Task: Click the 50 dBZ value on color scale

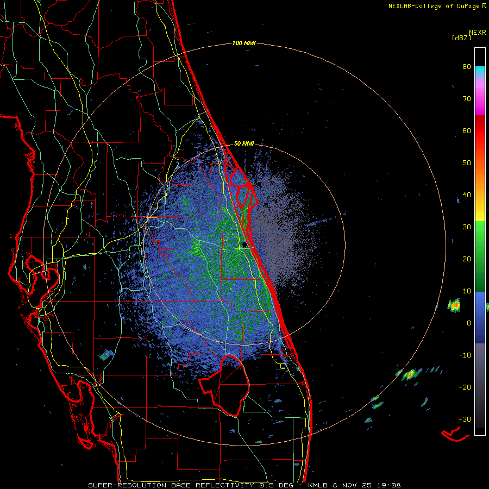Action: coord(467,163)
